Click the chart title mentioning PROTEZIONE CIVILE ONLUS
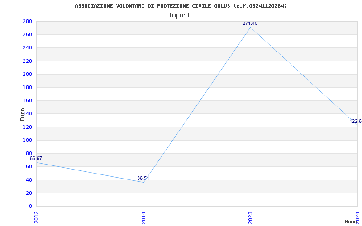The image size is (362, 226). [x=181, y=6]
